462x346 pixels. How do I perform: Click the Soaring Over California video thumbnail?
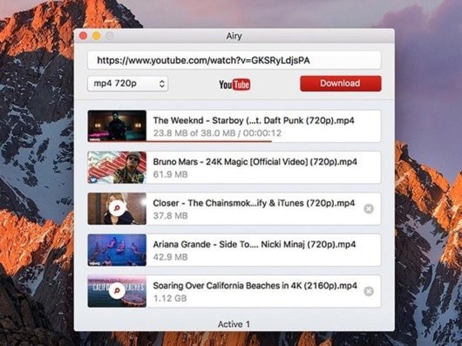(116, 291)
